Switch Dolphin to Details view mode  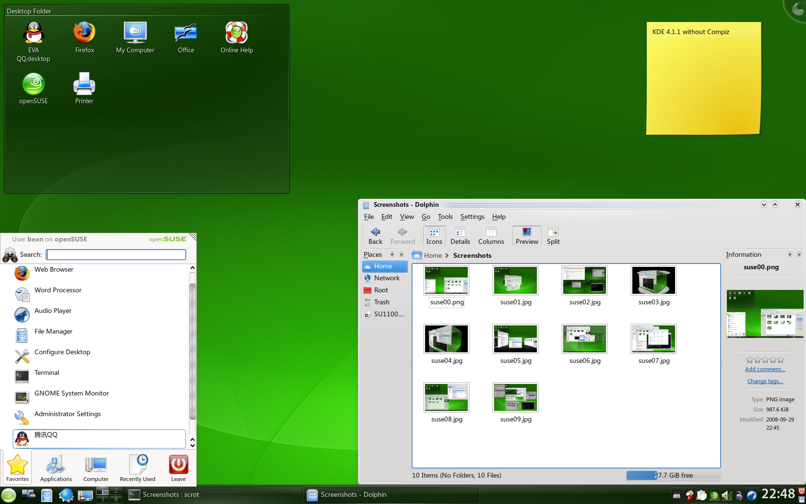click(x=460, y=236)
